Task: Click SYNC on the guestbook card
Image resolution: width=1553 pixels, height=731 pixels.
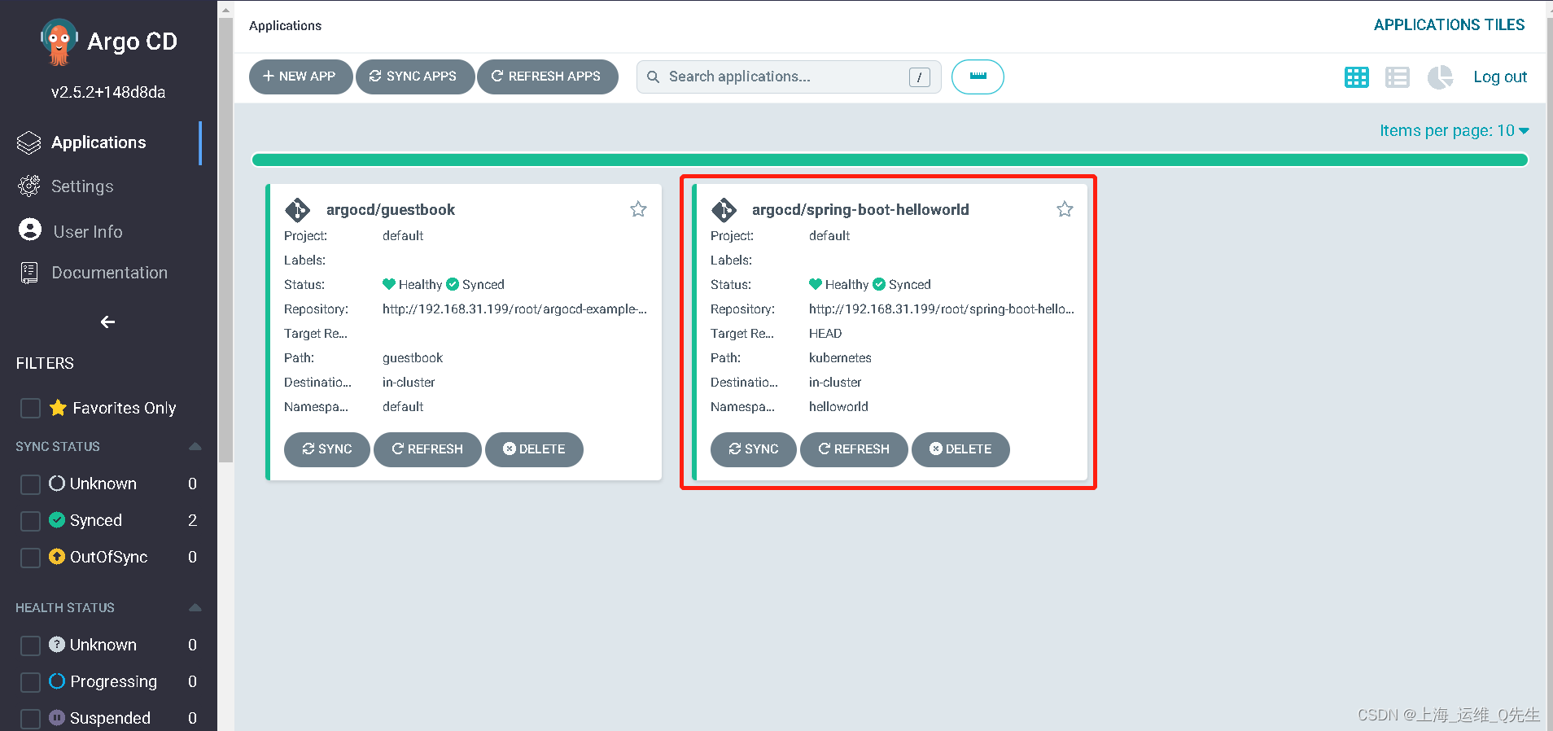Action: click(327, 449)
